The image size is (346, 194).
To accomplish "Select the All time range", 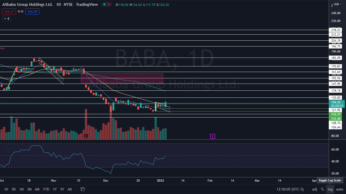I will pyautogui.click(x=70, y=189).
